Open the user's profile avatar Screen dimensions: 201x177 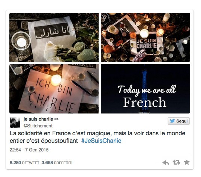point(15,123)
